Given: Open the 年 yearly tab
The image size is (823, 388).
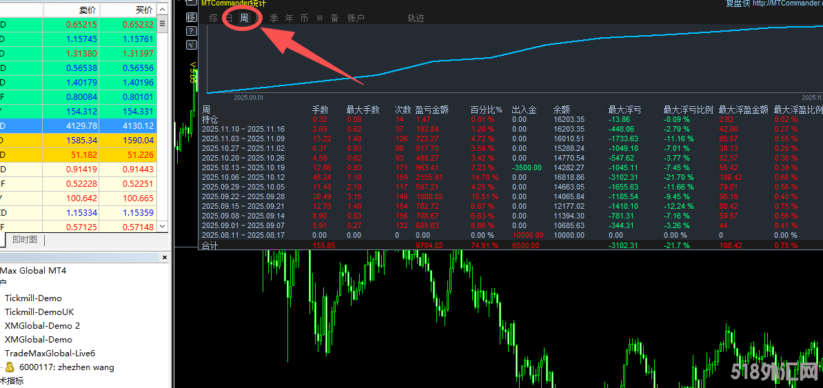Looking at the screenshot, I should click(x=289, y=19).
